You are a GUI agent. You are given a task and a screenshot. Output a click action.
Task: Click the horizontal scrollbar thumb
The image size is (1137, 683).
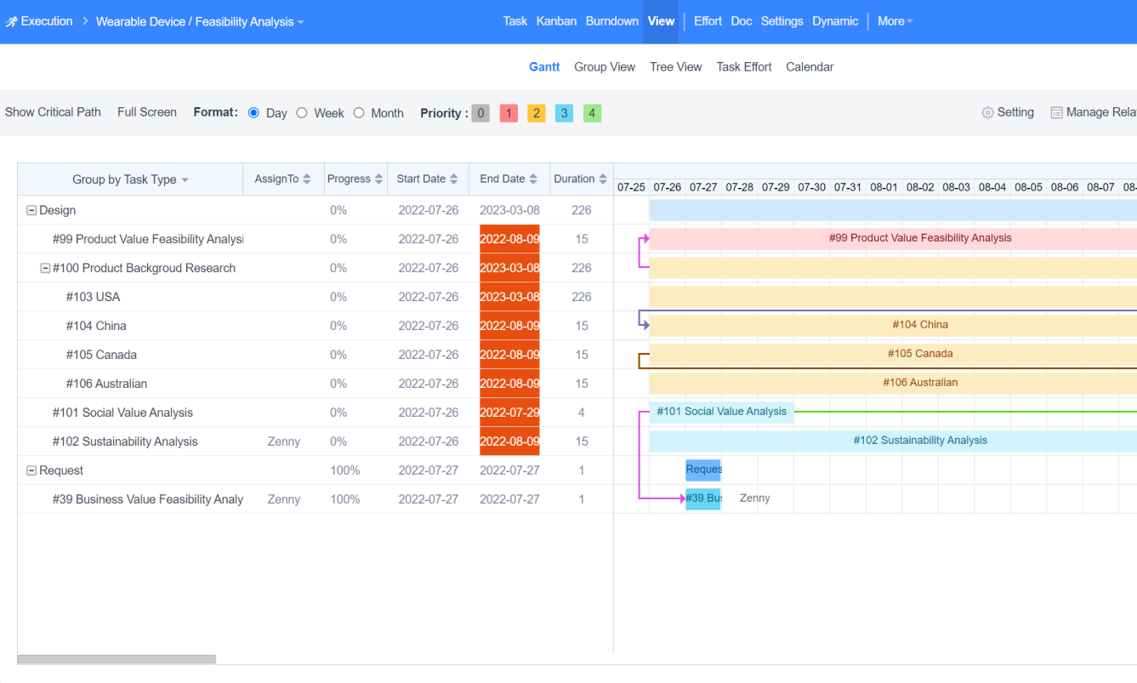point(117,659)
